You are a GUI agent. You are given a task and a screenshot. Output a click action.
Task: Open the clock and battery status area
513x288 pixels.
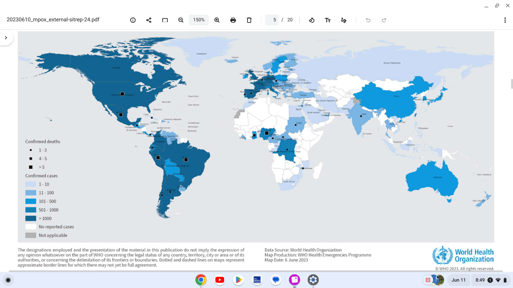pyautogui.click(x=491, y=280)
